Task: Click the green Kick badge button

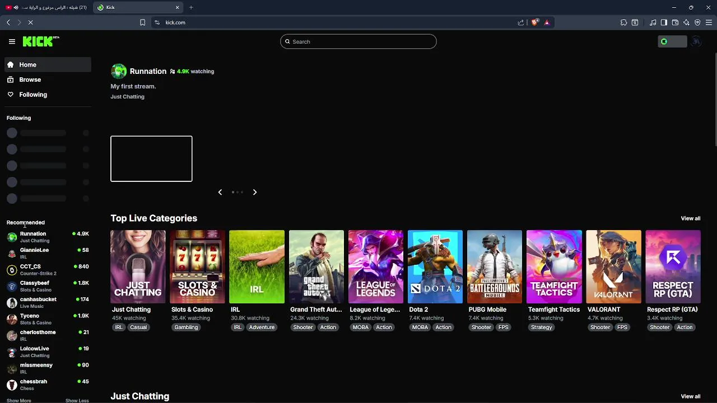Action: (672, 41)
